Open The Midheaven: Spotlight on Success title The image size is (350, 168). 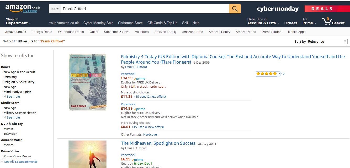coord(158,143)
